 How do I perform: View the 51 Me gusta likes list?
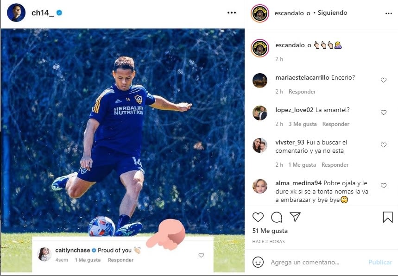(270, 231)
